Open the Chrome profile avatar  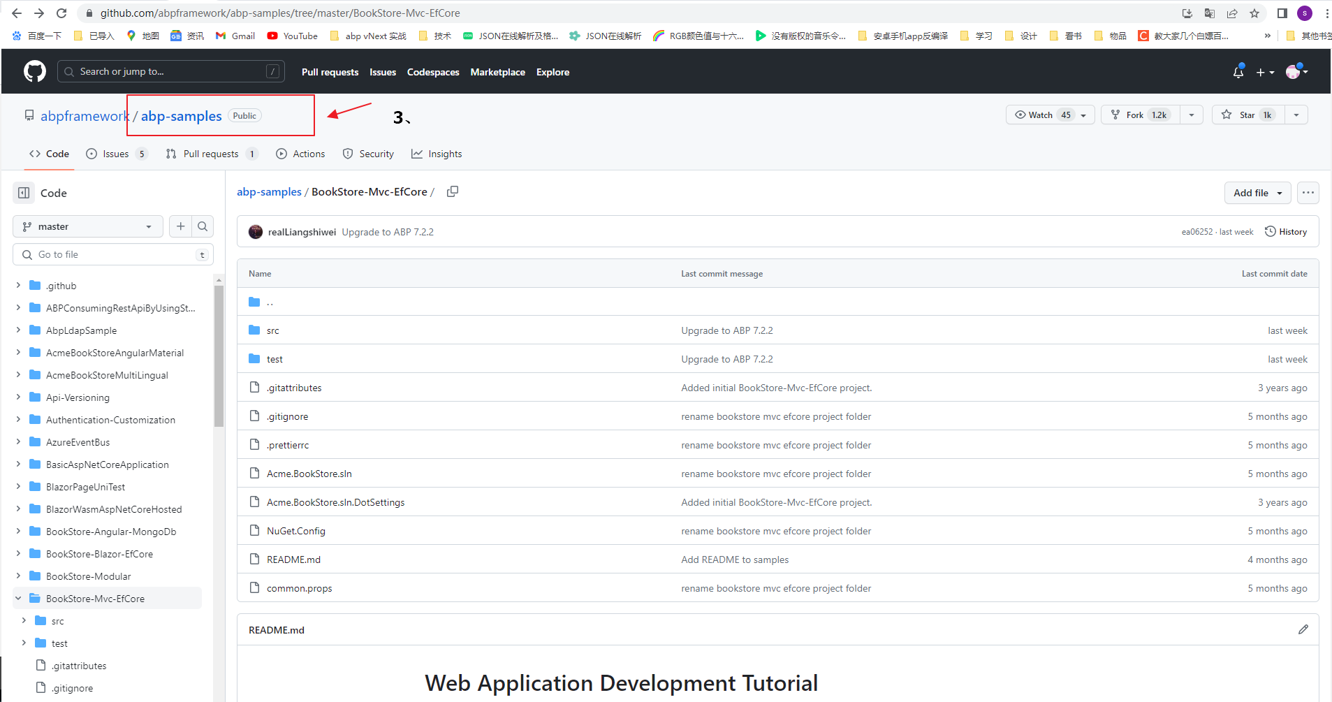[x=1305, y=13]
